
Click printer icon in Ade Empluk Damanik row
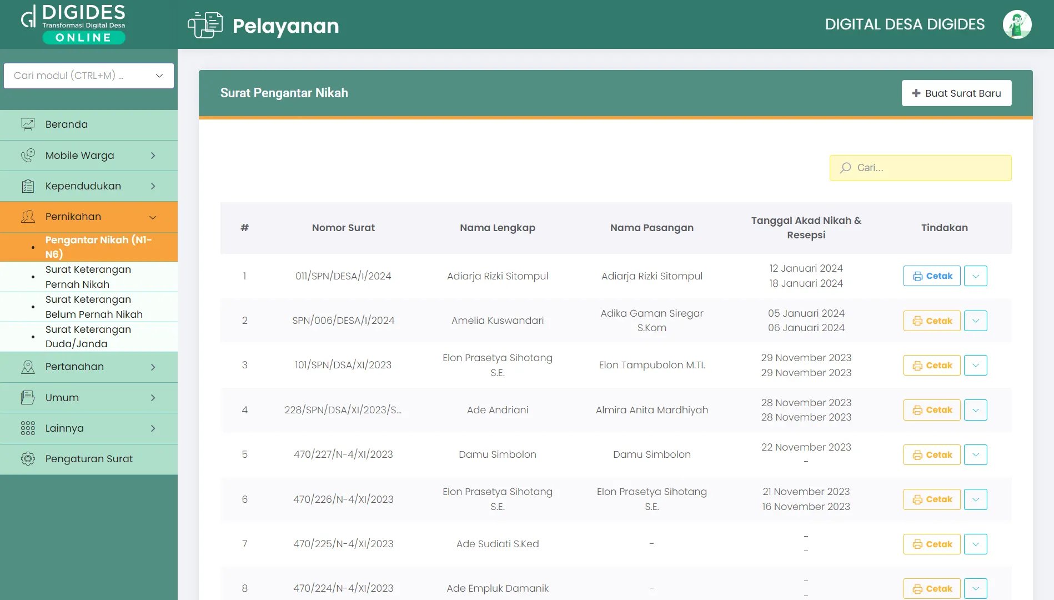(x=917, y=589)
